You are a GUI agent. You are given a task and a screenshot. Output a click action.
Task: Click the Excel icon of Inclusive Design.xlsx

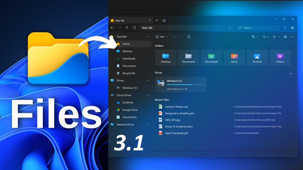(160, 107)
